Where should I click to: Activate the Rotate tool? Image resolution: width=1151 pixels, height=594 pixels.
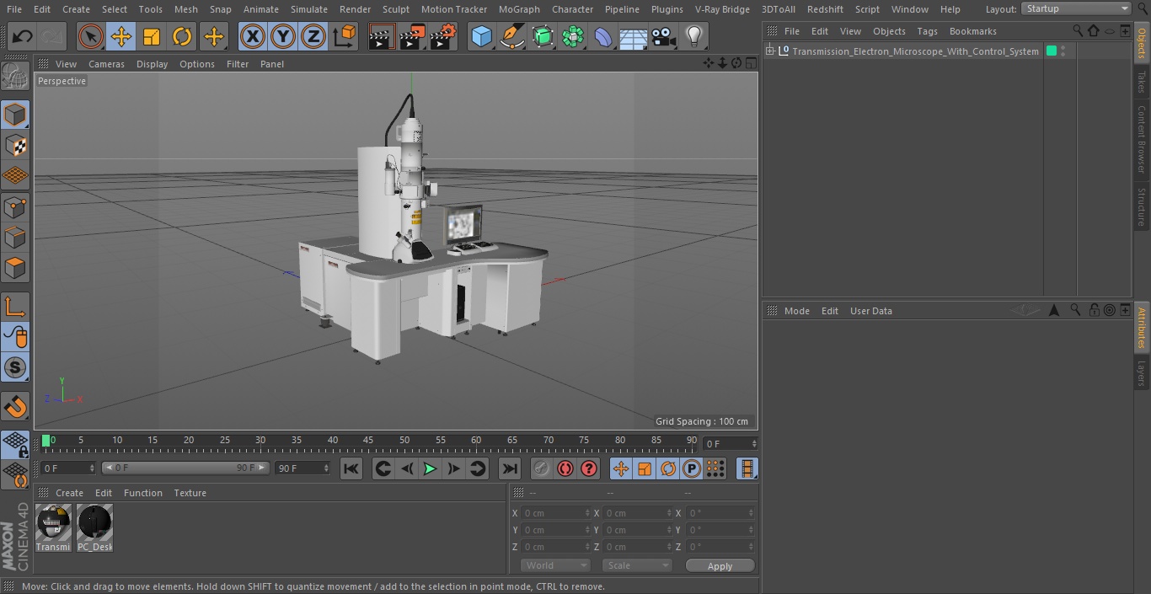(x=182, y=36)
